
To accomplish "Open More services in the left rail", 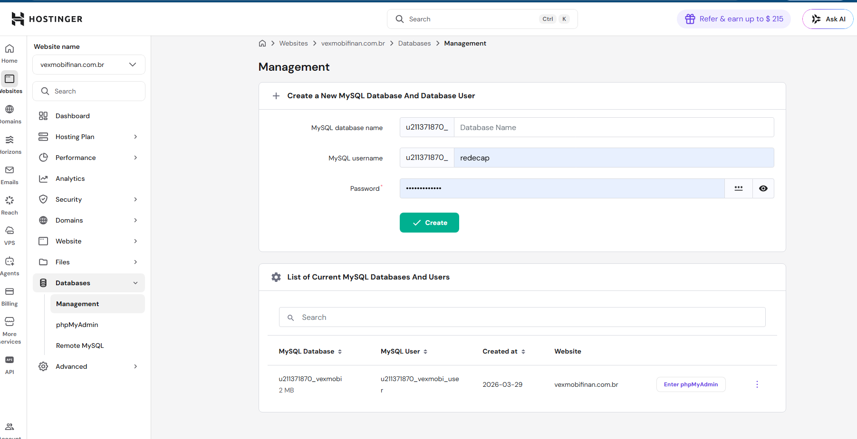I will pyautogui.click(x=10, y=330).
